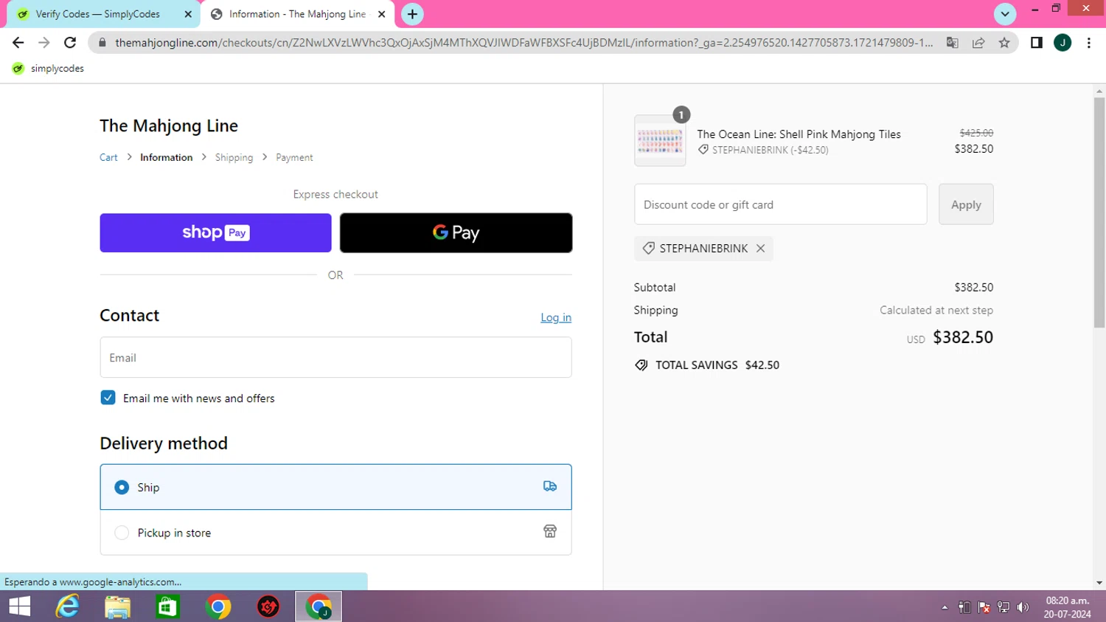This screenshot has height=622, width=1106.
Task: Launch Internet Explorer from the taskbar
Action: (68, 607)
